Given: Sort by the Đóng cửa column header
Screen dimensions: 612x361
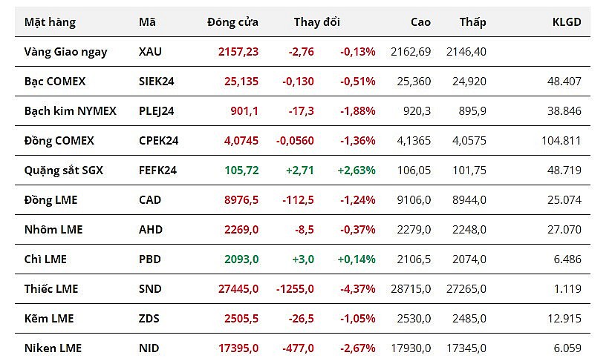Looking at the screenshot, I should click(x=232, y=21).
